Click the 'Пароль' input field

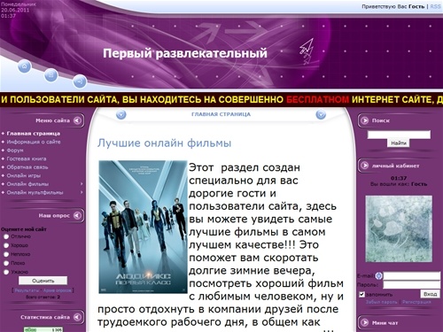[411, 285]
